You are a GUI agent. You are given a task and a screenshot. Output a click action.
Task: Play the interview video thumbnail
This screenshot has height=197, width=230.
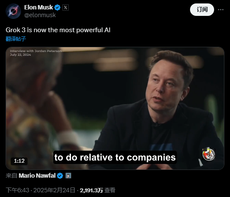click(x=115, y=108)
